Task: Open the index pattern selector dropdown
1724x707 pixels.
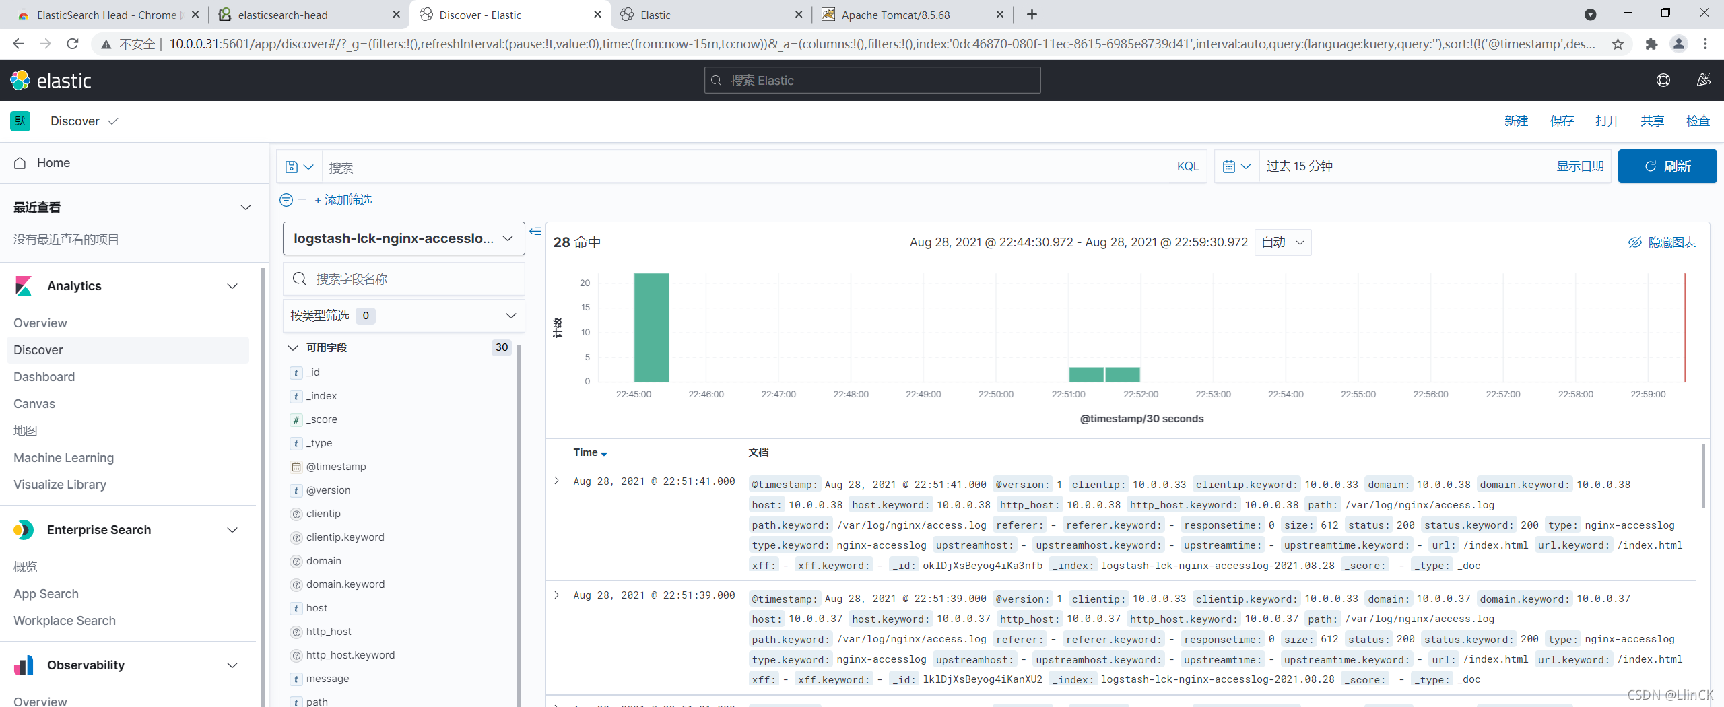Action: (x=404, y=238)
